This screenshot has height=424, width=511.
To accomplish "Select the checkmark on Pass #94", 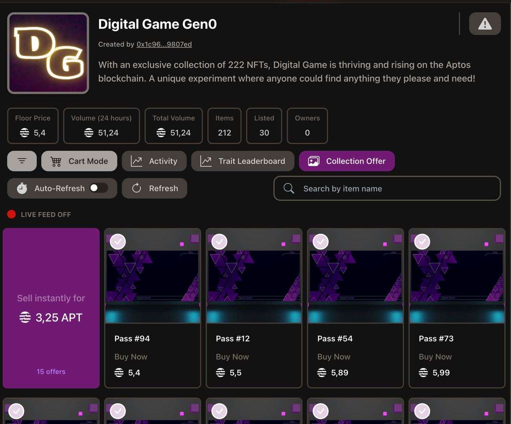I will pos(118,241).
